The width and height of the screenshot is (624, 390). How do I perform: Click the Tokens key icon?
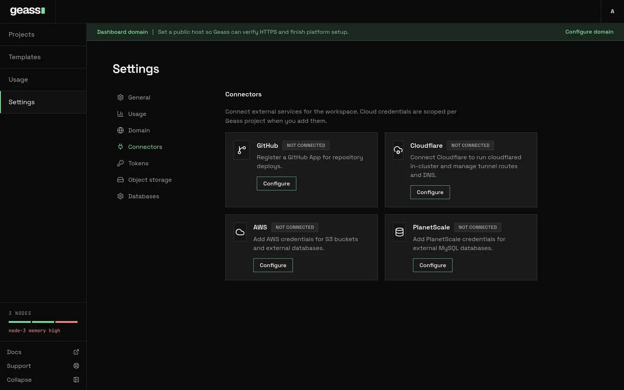pos(121,163)
